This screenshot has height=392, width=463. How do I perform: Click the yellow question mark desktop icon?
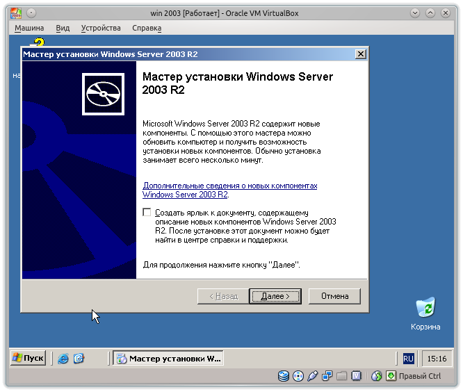click(x=39, y=42)
